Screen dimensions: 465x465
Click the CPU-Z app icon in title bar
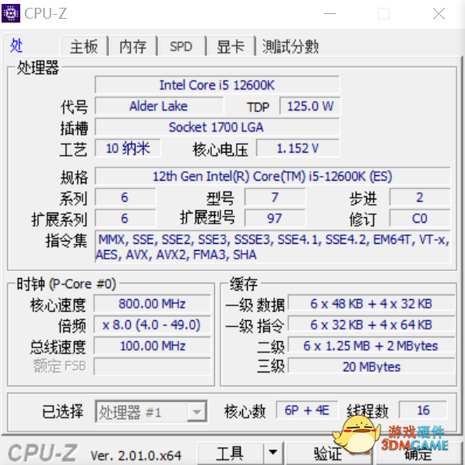[x=11, y=13]
